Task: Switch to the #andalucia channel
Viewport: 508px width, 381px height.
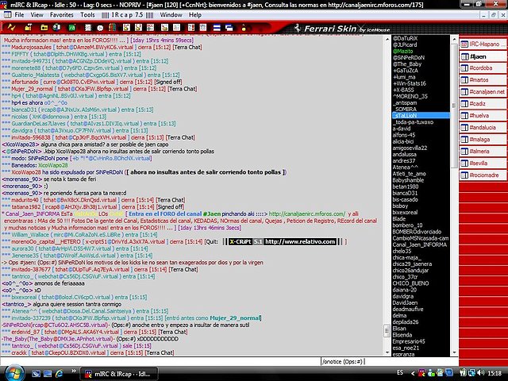Action: pyautogui.click(x=483, y=128)
